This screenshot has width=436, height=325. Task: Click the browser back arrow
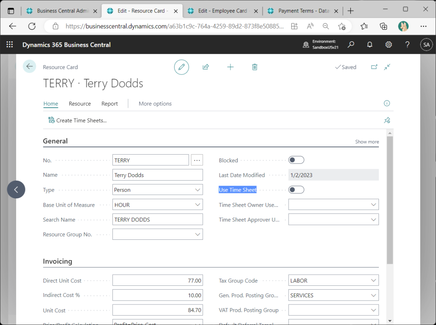[12, 26]
